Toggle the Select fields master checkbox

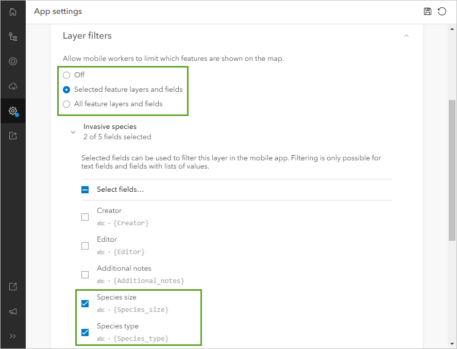click(85, 189)
